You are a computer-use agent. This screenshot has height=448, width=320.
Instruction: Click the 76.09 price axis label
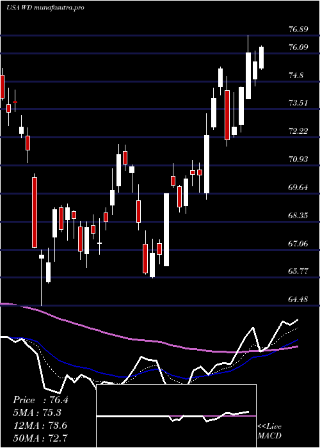tap(298, 47)
